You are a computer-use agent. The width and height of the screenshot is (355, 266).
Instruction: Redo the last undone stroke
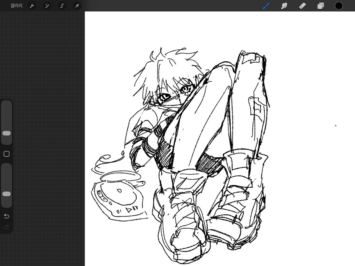(x=7, y=227)
